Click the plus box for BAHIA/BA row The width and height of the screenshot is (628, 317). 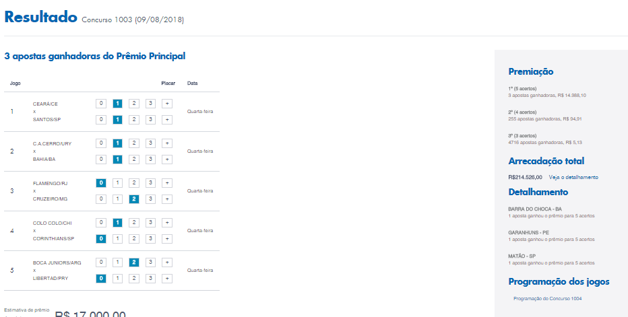[x=167, y=160]
